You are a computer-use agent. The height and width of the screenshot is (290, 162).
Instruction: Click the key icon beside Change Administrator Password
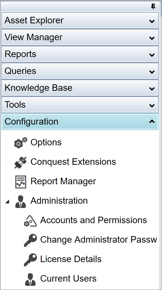(30, 240)
